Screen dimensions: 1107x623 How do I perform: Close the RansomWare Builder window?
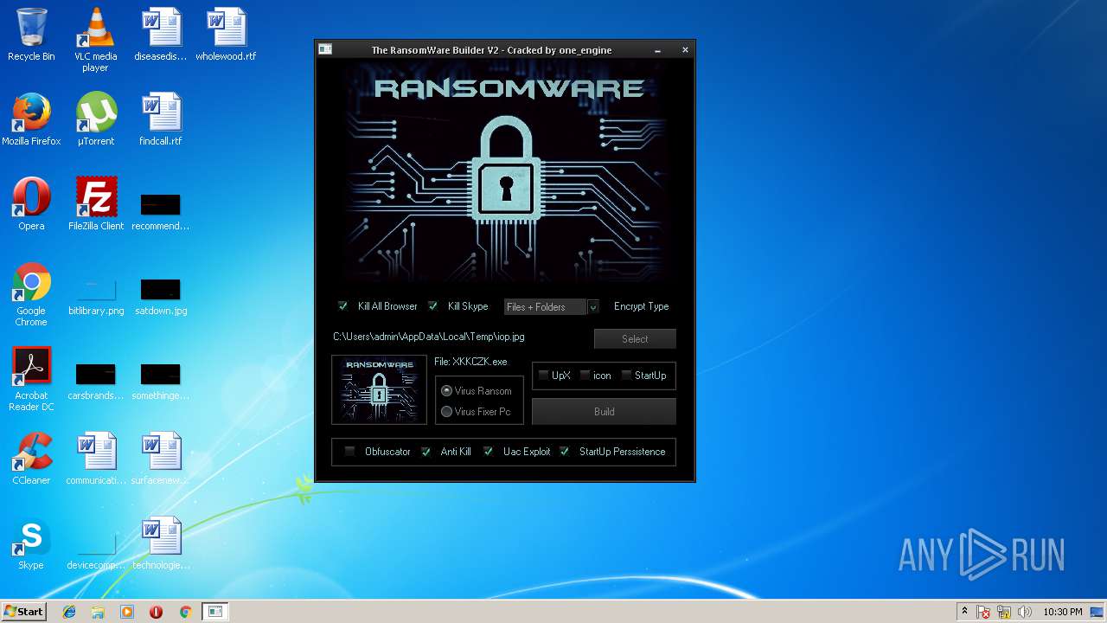pos(685,50)
